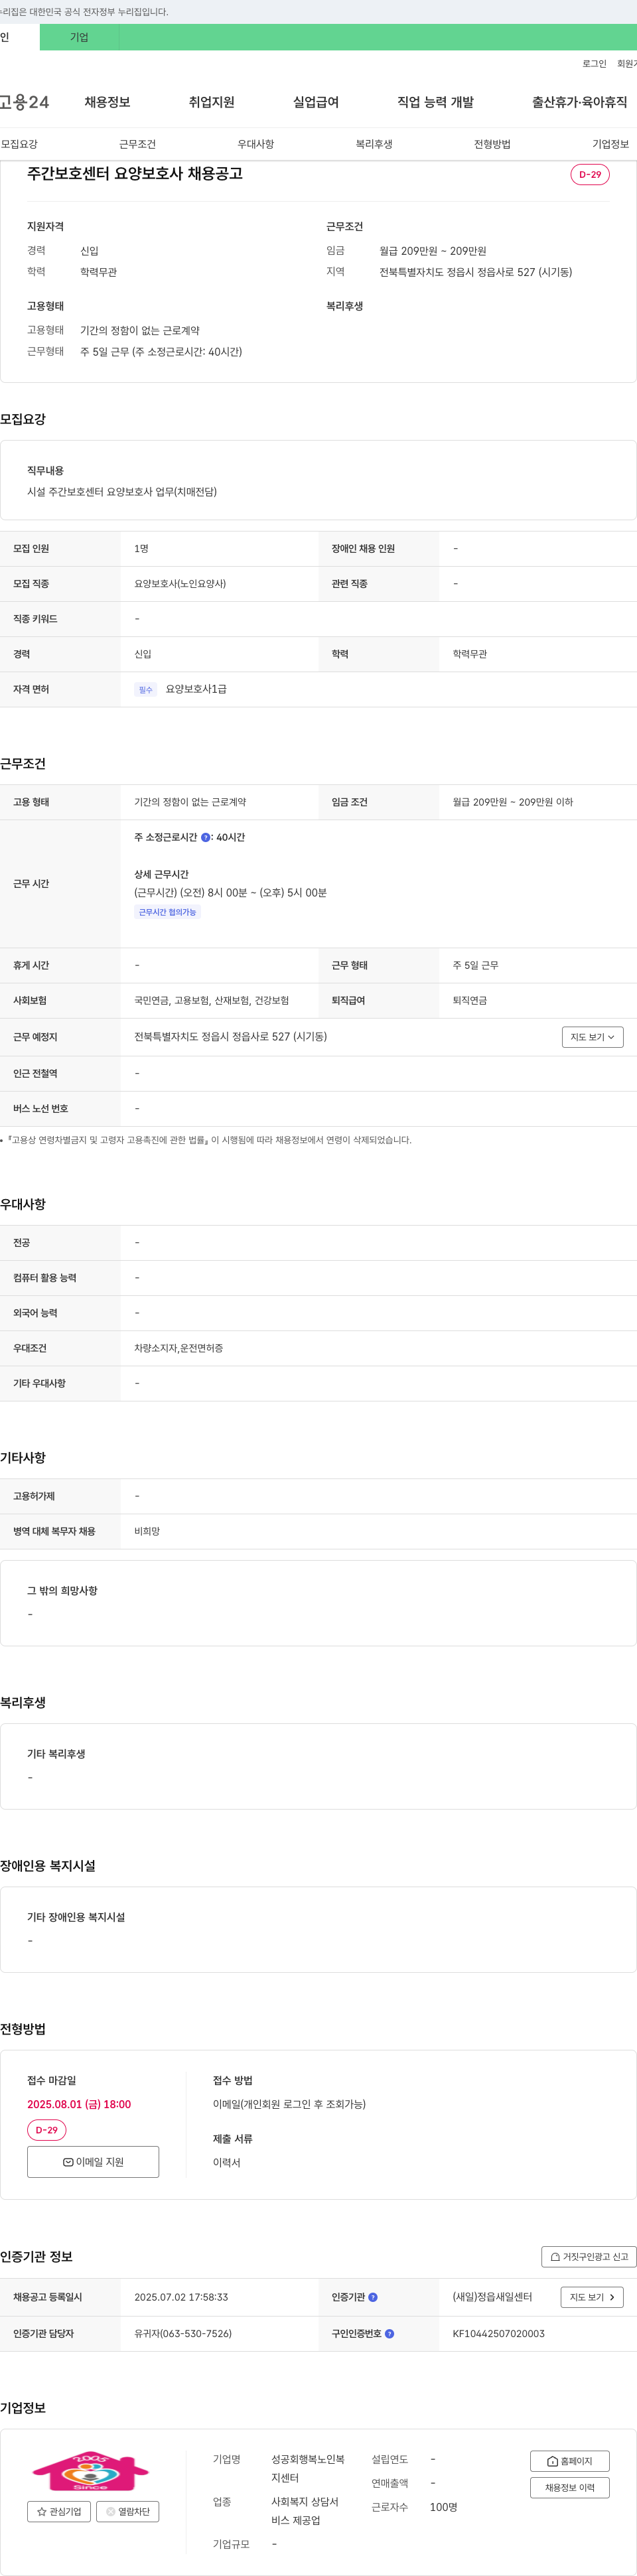Click 요양보호사(노인요양사) in 모집 직종 row
The width and height of the screenshot is (637, 2576).
coord(180,584)
